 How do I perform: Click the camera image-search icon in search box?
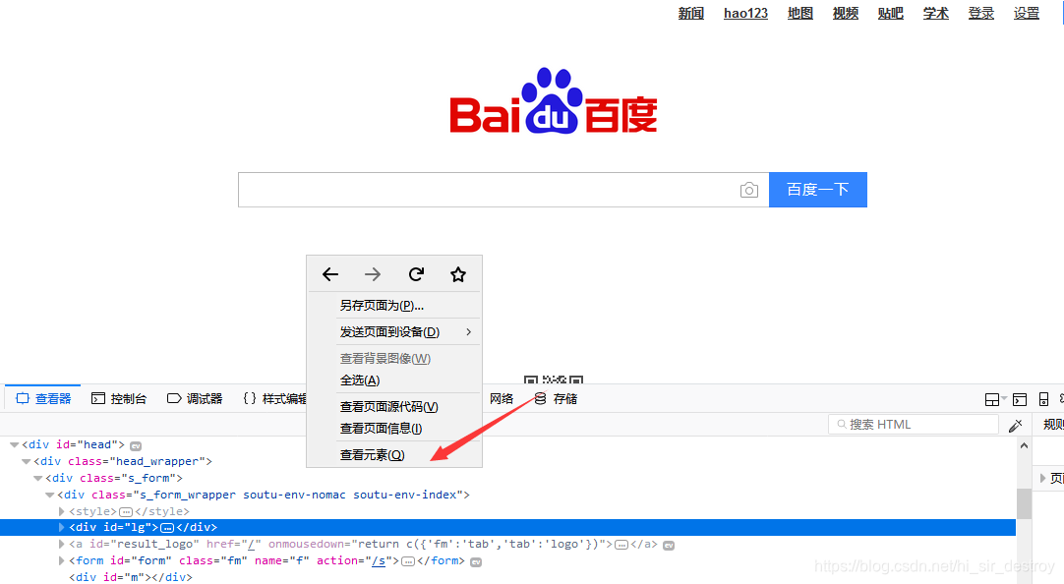(x=748, y=190)
